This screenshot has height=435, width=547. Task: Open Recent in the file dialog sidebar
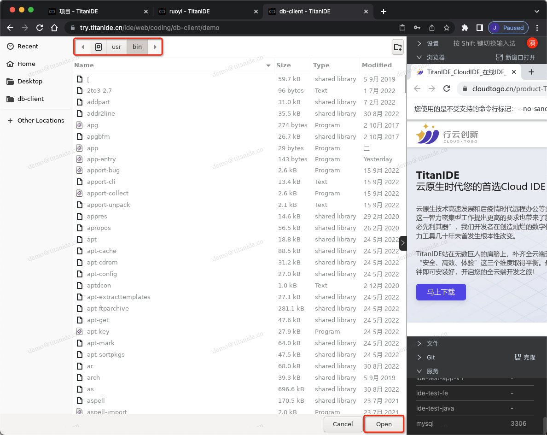28,46
